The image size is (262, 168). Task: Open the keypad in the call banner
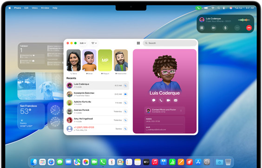[x=202, y=28]
